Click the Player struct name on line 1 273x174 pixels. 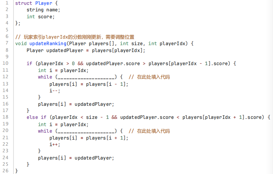44,3
